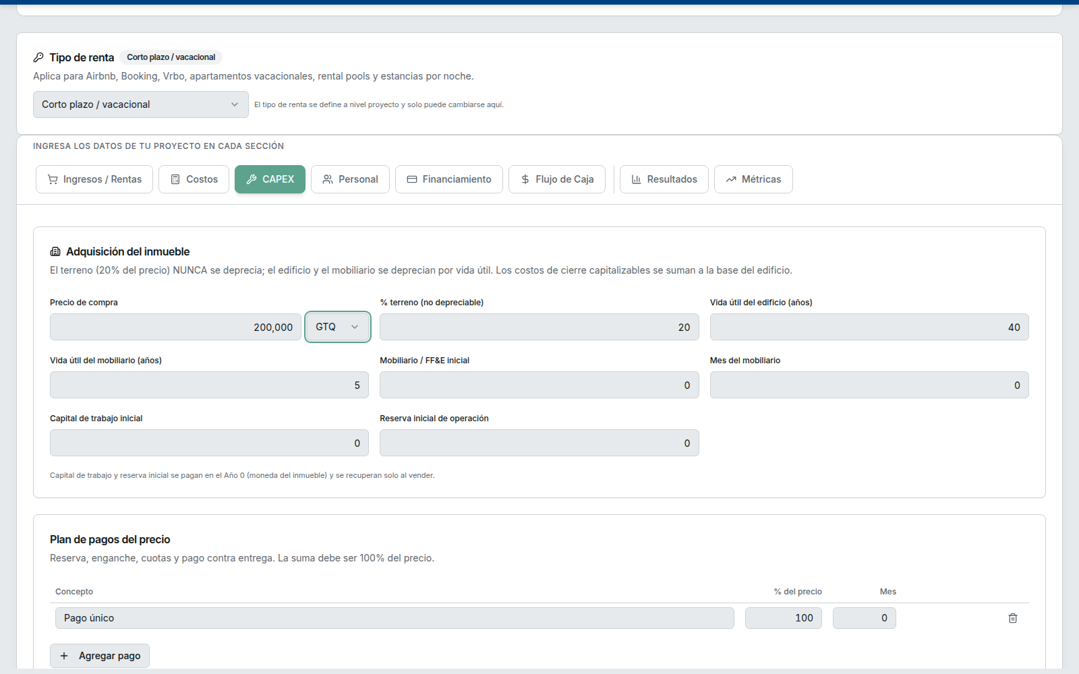Click the Mes column header
Viewport: 1079px width, 674px height.
(x=888, y=592)
